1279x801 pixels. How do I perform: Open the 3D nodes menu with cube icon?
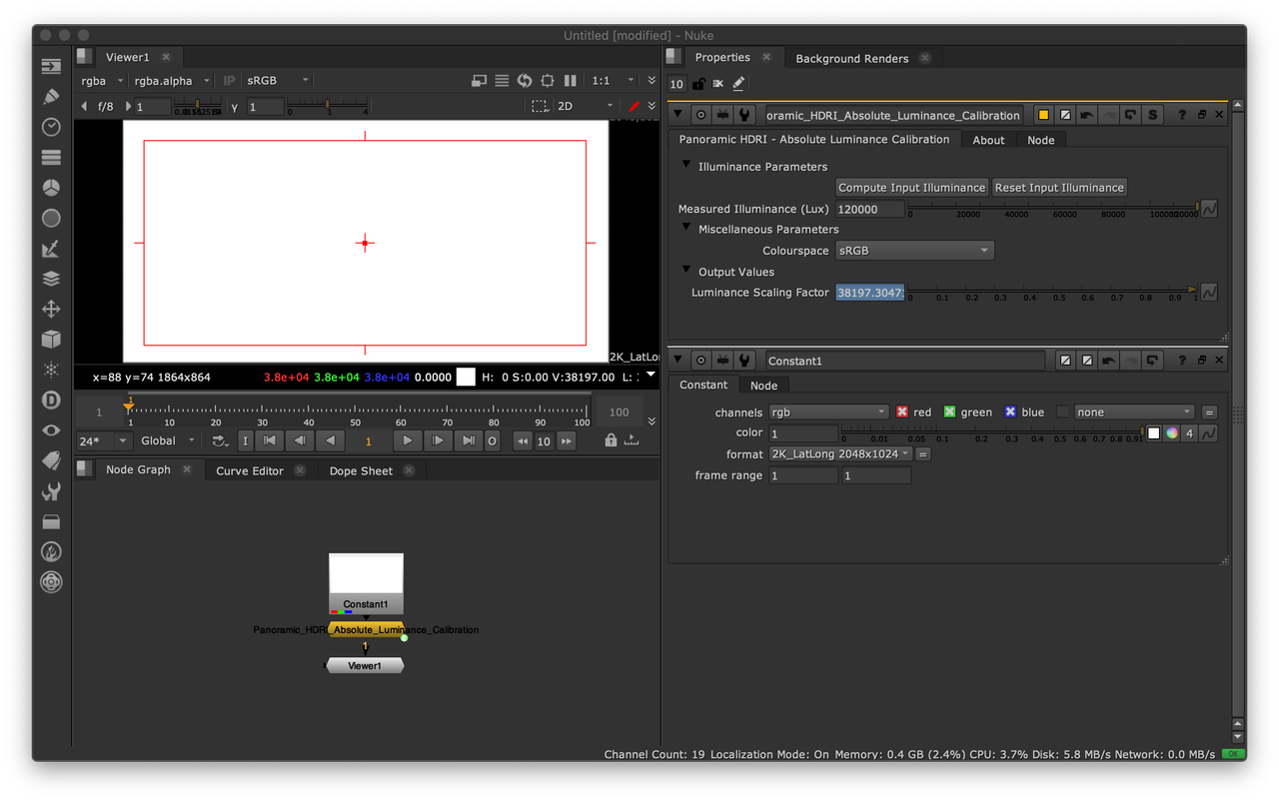(51, 340)
